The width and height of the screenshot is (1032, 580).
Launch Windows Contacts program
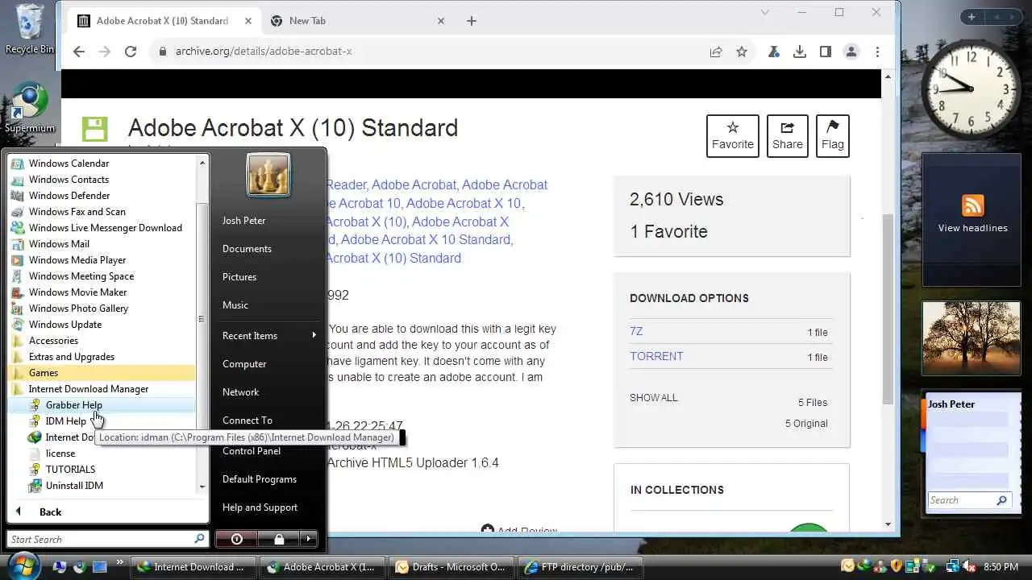(69, 180)
